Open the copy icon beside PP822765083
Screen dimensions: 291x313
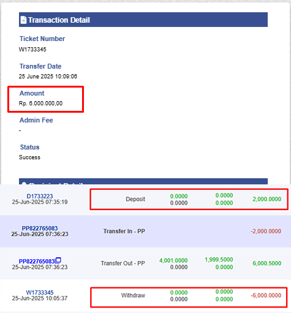58,260
